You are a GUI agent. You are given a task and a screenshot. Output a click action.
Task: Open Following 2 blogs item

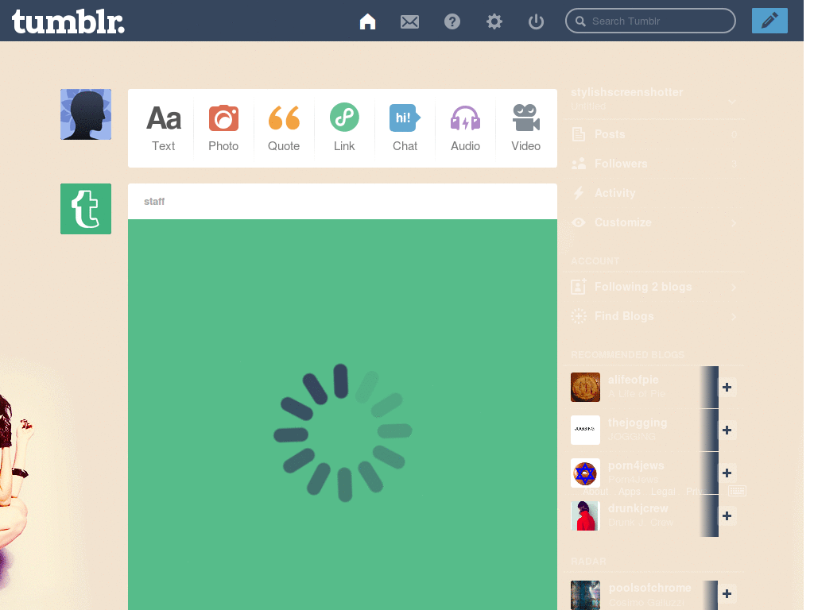pos(654,287)
